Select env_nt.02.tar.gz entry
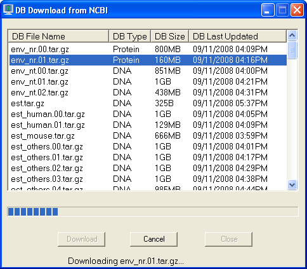 tap(148, 92)
